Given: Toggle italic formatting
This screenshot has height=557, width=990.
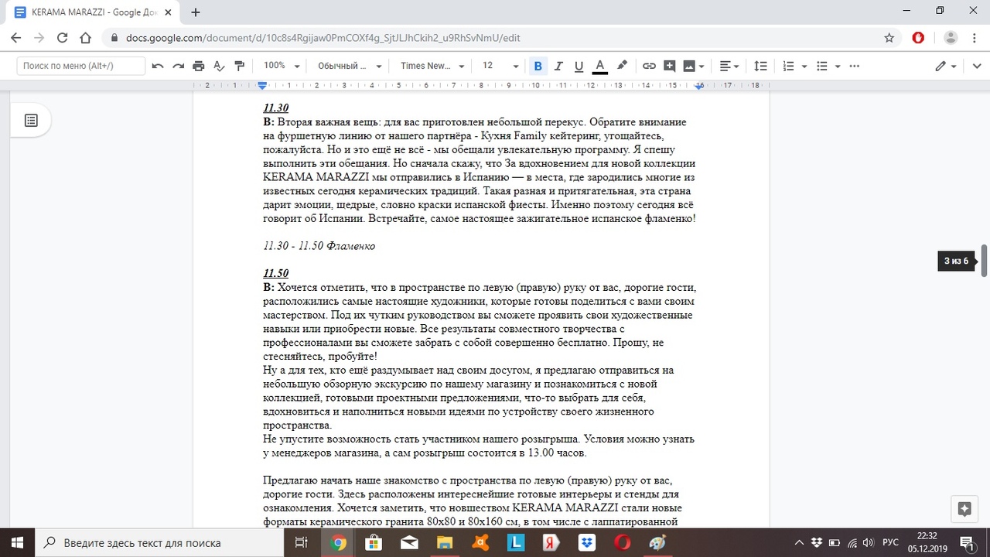Looking at the screenshot, I should coord(558,67).
